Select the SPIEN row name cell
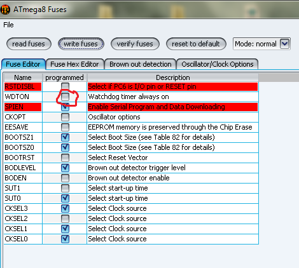This screenshot has width=299, height=268. coord(23,107)
